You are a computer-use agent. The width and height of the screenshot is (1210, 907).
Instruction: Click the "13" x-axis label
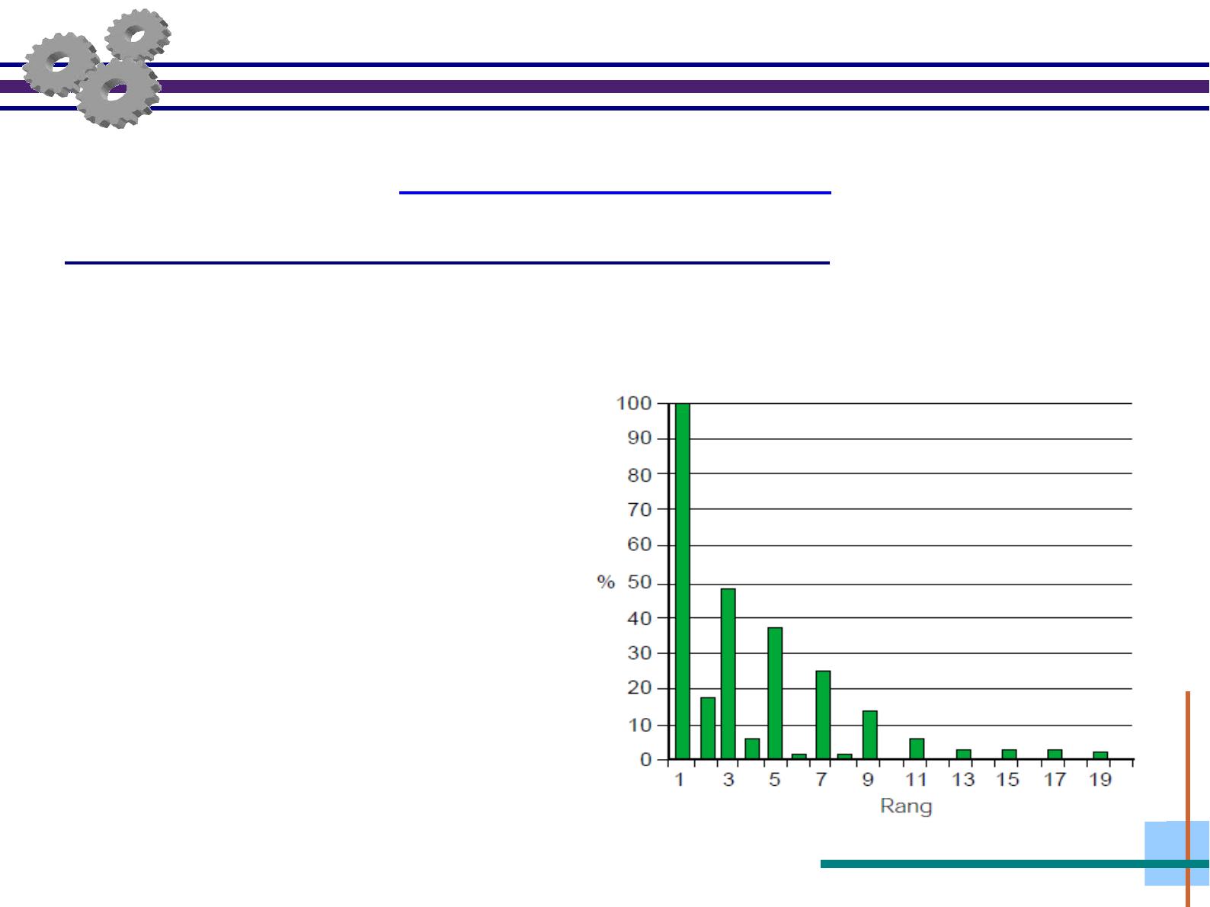point(963,780)
